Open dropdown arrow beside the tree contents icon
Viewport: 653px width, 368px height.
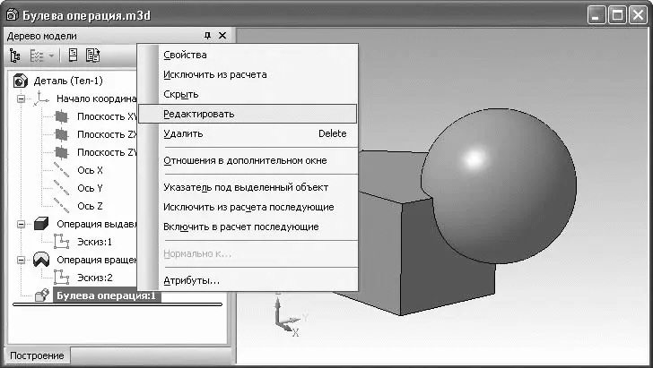tap(52, 56)
